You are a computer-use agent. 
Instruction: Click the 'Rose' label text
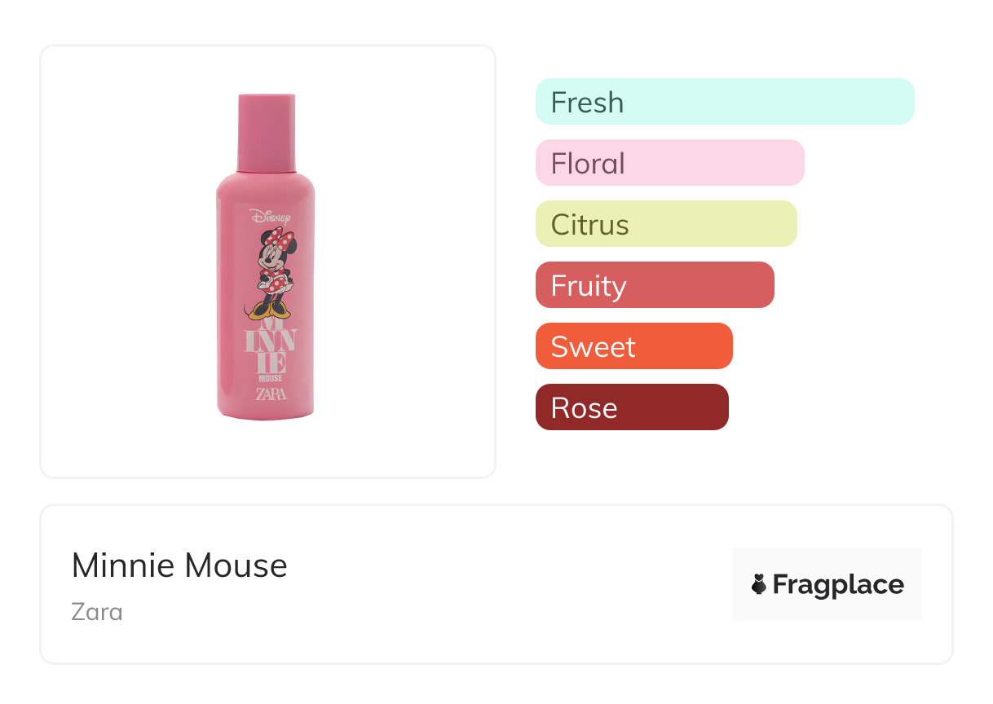click(584, 408)
